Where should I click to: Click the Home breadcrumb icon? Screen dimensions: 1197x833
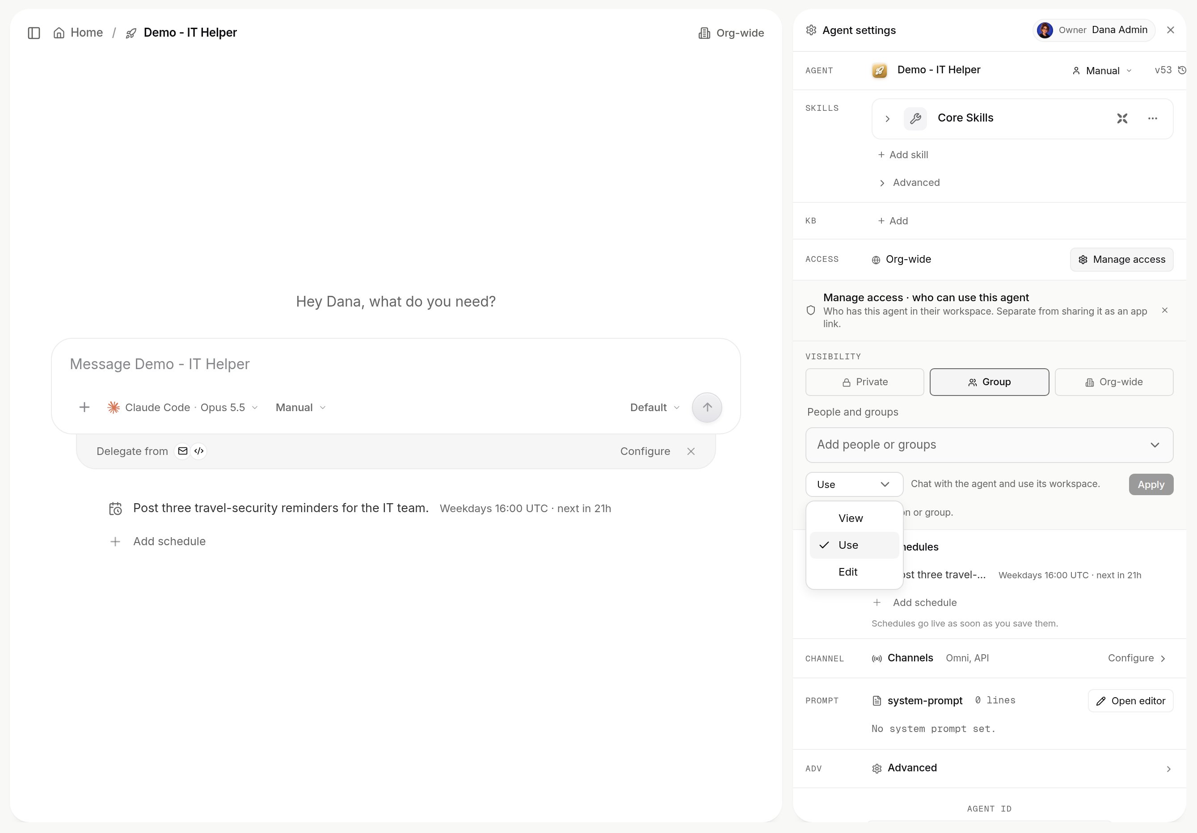click(59, 33)
